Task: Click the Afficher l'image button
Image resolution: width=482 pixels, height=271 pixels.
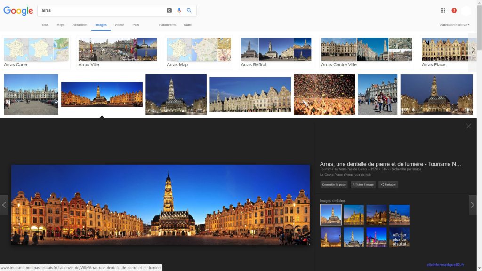Action: [x=363, y=184]
